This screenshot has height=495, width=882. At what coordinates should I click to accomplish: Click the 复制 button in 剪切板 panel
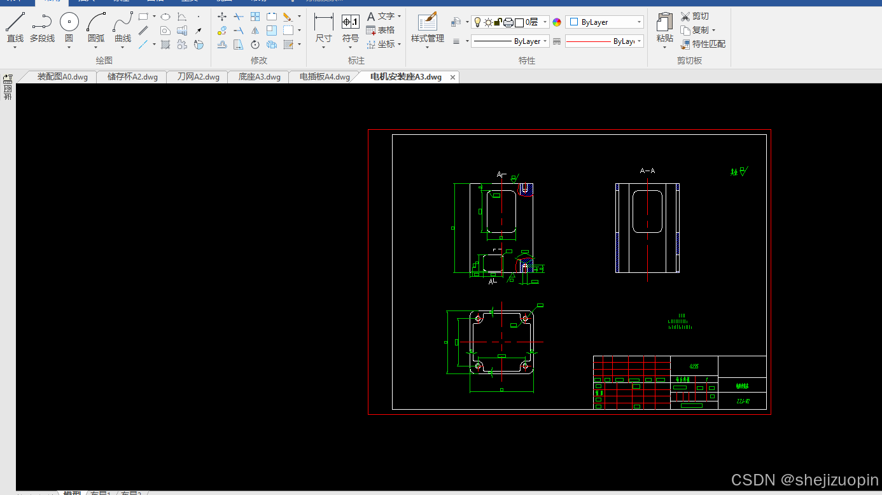pyautogui.click(x=694, y=31)
